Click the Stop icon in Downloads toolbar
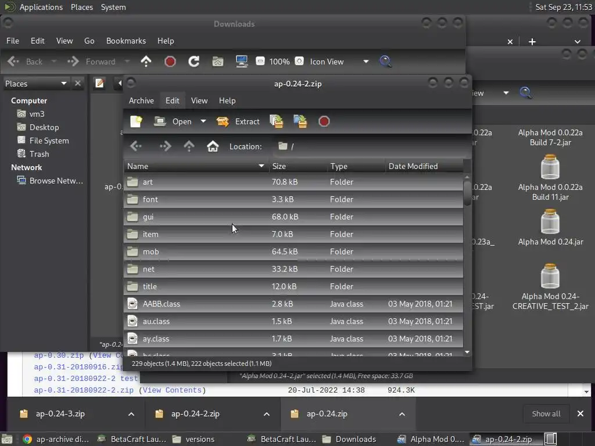This screenshot has height=446, width=595. click(170, 62)
